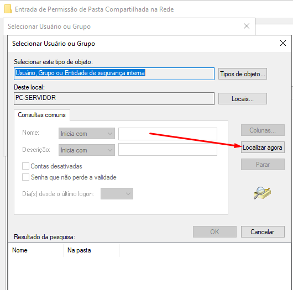Close the front Selecionar Usuário ou Grupo dialog
The width and height of the screenshot is (293, 290).
(283, 43)
